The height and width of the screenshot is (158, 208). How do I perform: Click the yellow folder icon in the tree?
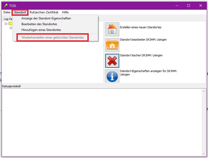pyautogui.click(x=10, y=24)
